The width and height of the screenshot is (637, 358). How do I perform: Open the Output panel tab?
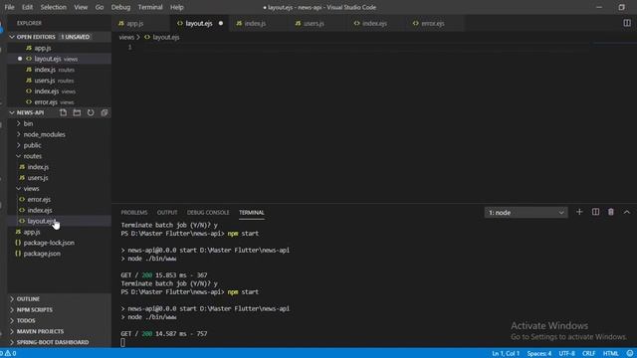167,213
